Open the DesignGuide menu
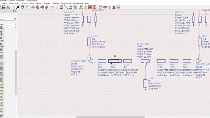Viewport: 210px width, 118px height. click(78, 3)
